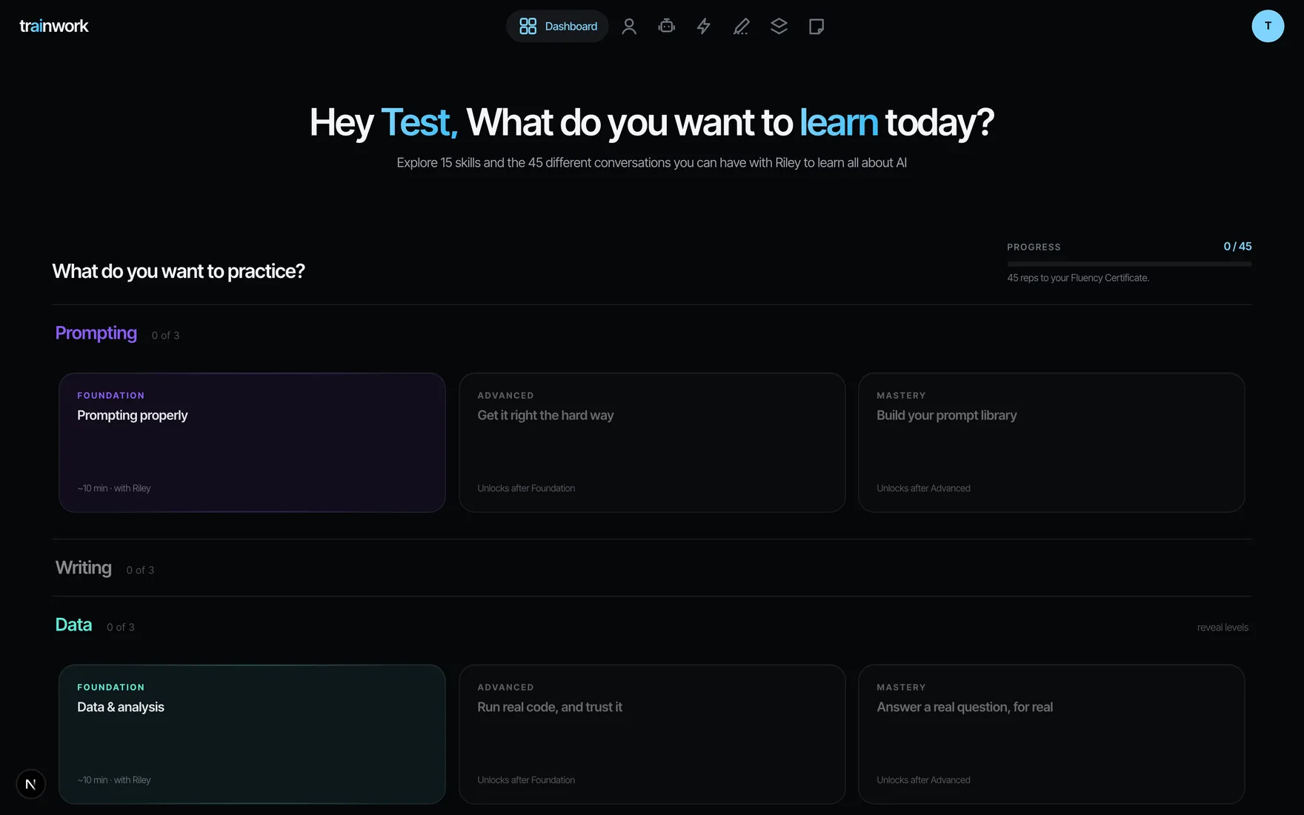Screen dimensions: 1304x815
Task: Click the Prompting 0 of 3 counter
Action: coord(166,336)
